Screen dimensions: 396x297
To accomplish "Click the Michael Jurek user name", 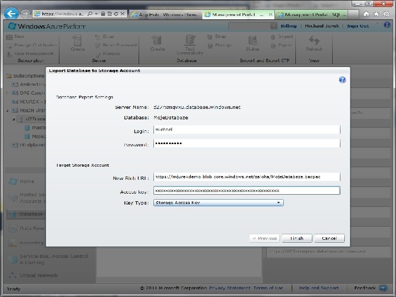I will pos(322,26).
